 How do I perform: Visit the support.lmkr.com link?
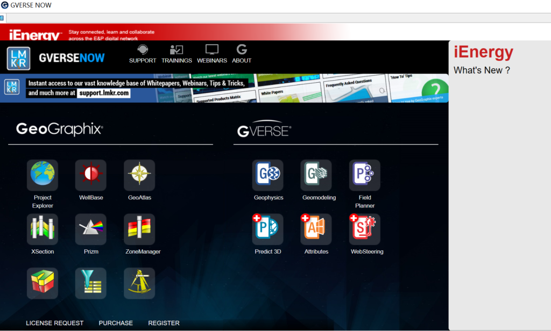(x=104, y=93)
